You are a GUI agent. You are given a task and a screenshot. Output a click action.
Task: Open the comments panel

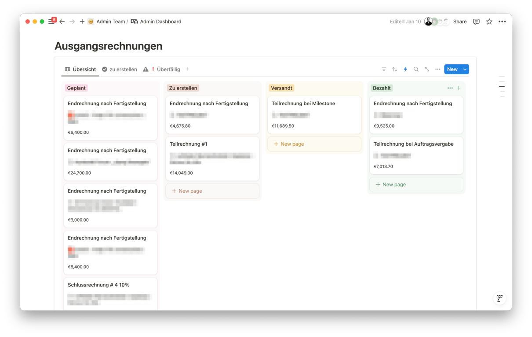(476, 21)
